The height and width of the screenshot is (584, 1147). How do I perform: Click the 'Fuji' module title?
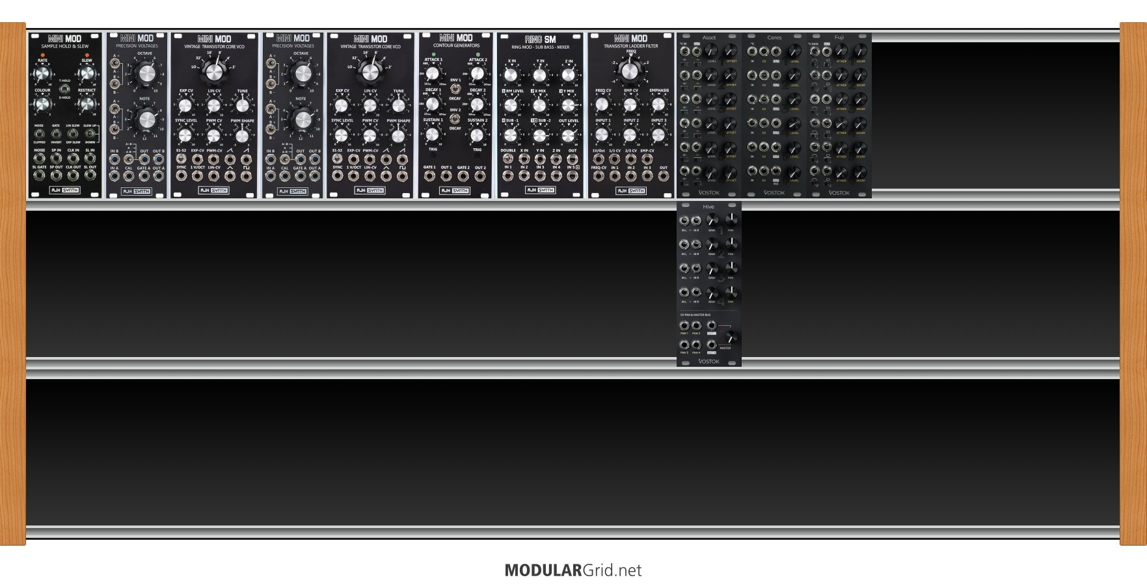(839, 38)
